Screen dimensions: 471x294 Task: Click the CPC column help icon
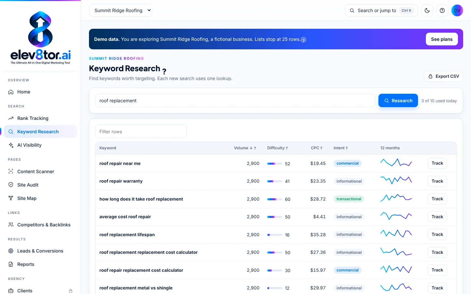click(321, 148)
